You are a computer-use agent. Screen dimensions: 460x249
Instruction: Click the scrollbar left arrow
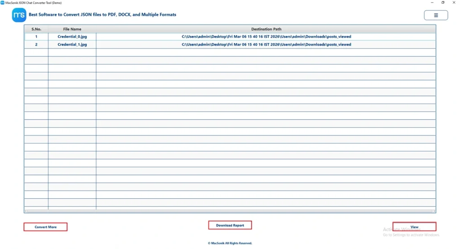[26, 211]
